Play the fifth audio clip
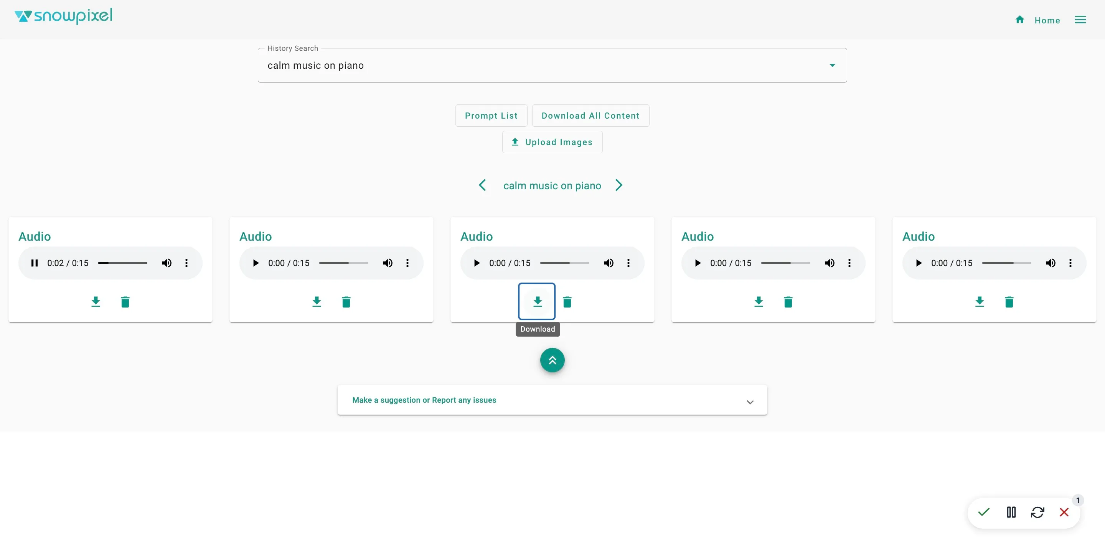 pos(919,263)
